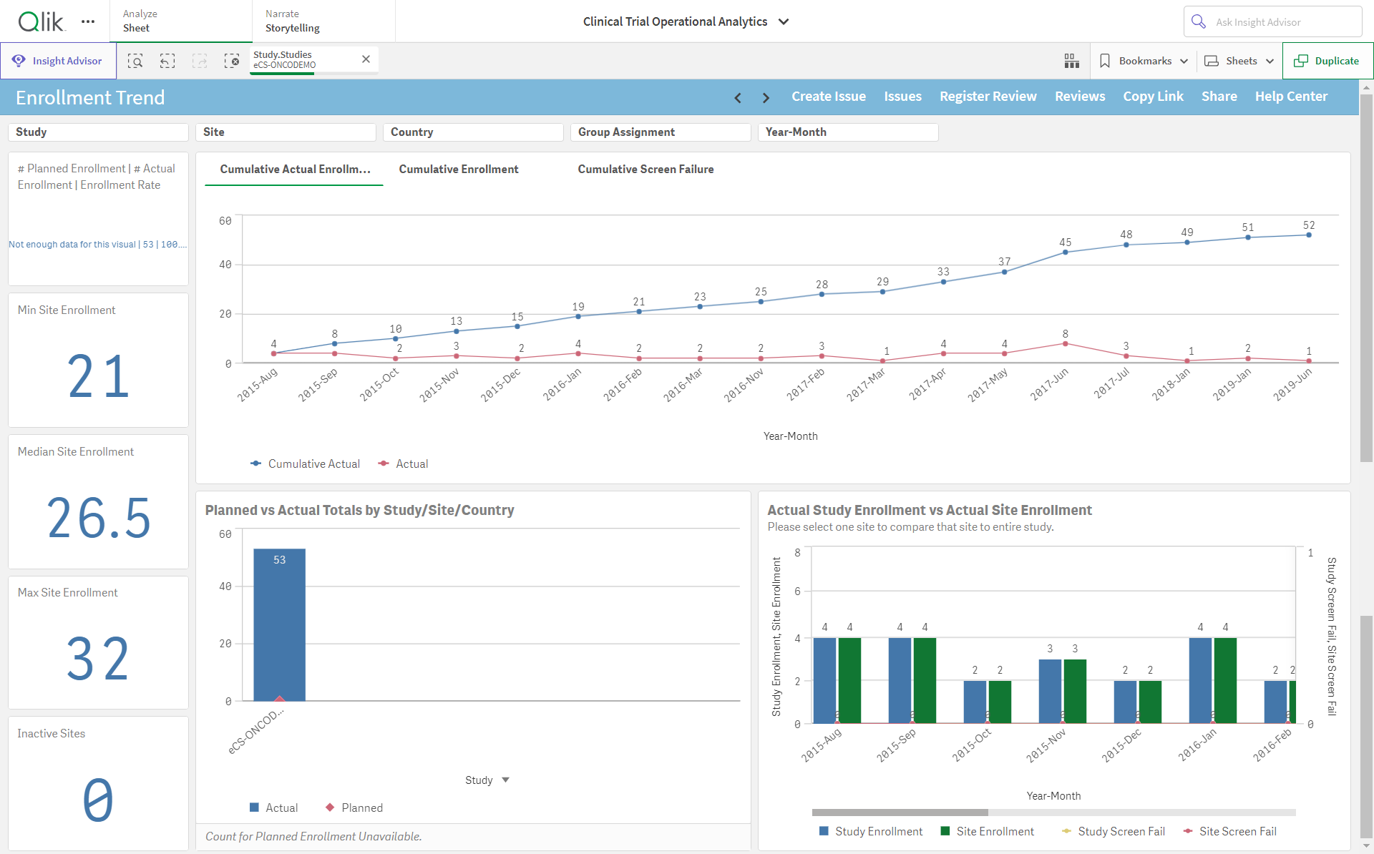Click Register Review

988,97
